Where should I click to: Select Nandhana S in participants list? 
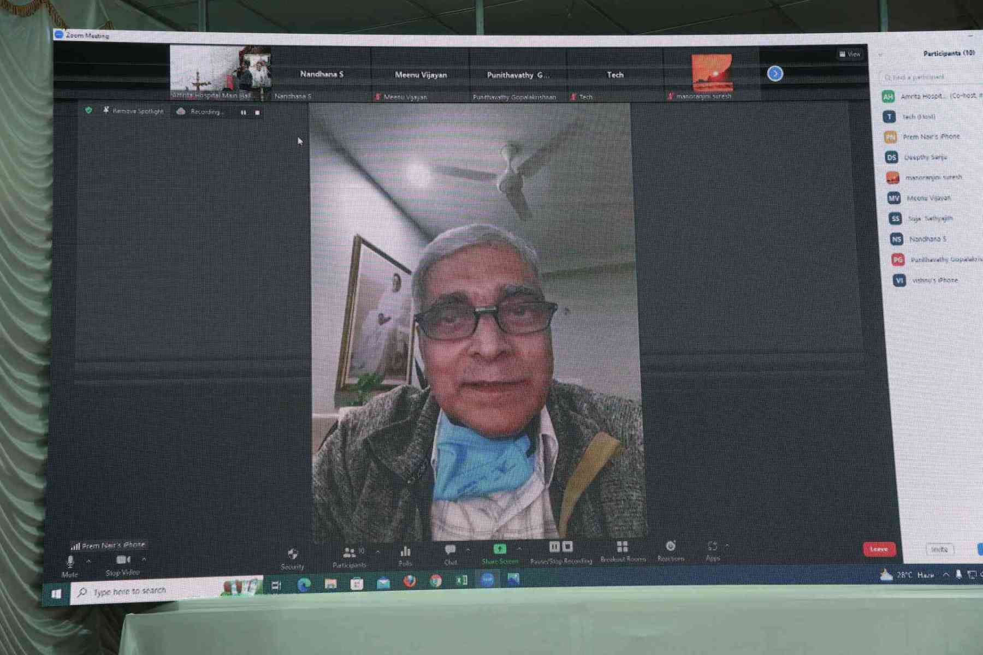click(936, 239)
